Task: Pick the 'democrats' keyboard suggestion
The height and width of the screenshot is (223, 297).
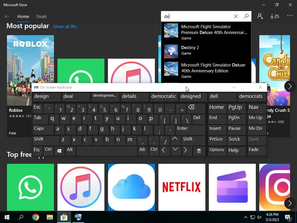Action: (251, 97)
